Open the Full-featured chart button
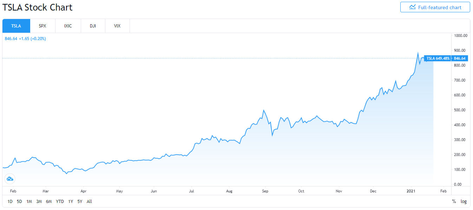The width and height of the screenshot is (473, 210). (435, 7)
